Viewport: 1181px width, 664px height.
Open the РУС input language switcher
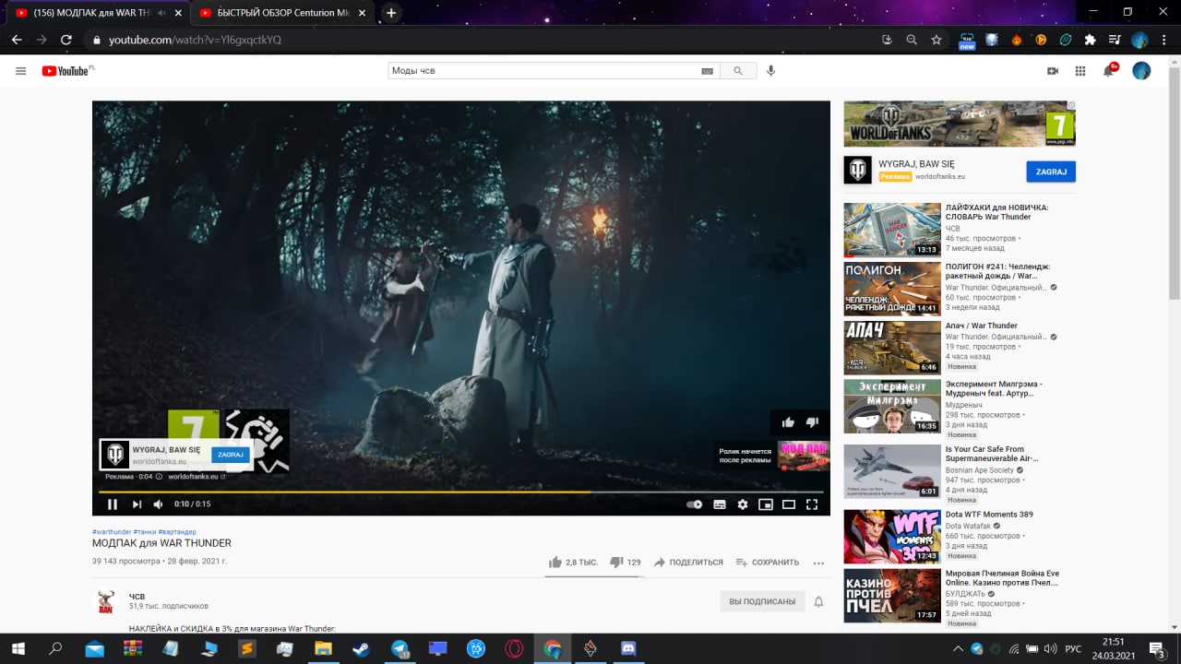1073,648
